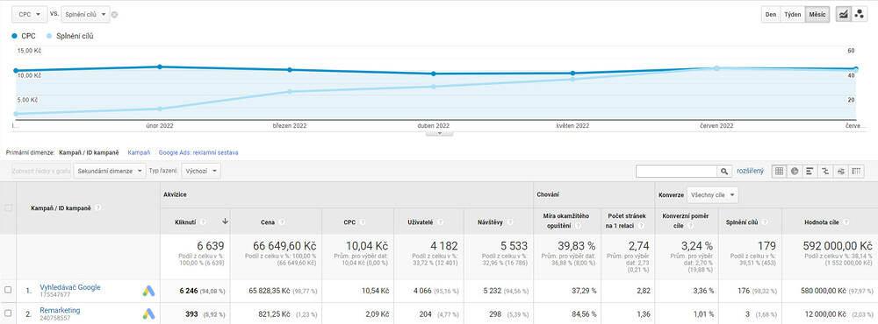Select Google Ads: reklamní sestava dimension
Image resolution: width=878 pixels, height=324 pixels.
pyautogui.click(x=198, y=152)
